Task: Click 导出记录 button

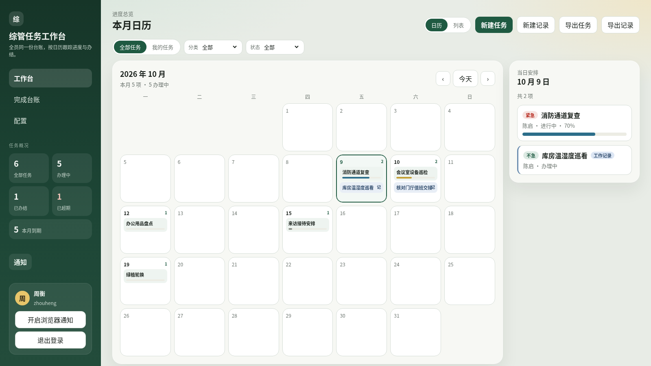Action: point(620,25)
